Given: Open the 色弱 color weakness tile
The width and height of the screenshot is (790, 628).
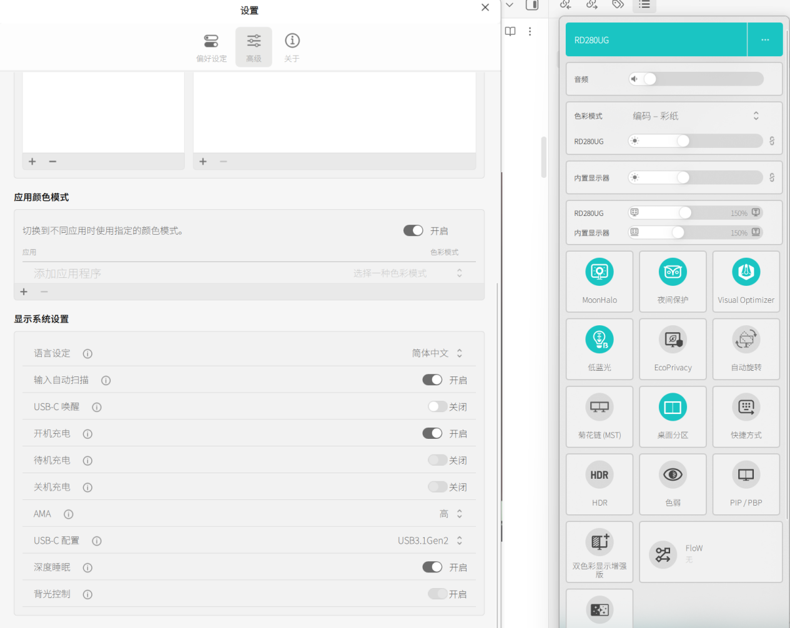Looking at the screenshot, I should pos(673,484).
